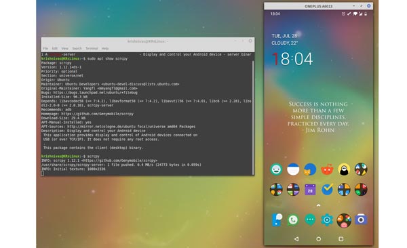Open the yellow circle app with hooded figure

click(x=344, y=169)
